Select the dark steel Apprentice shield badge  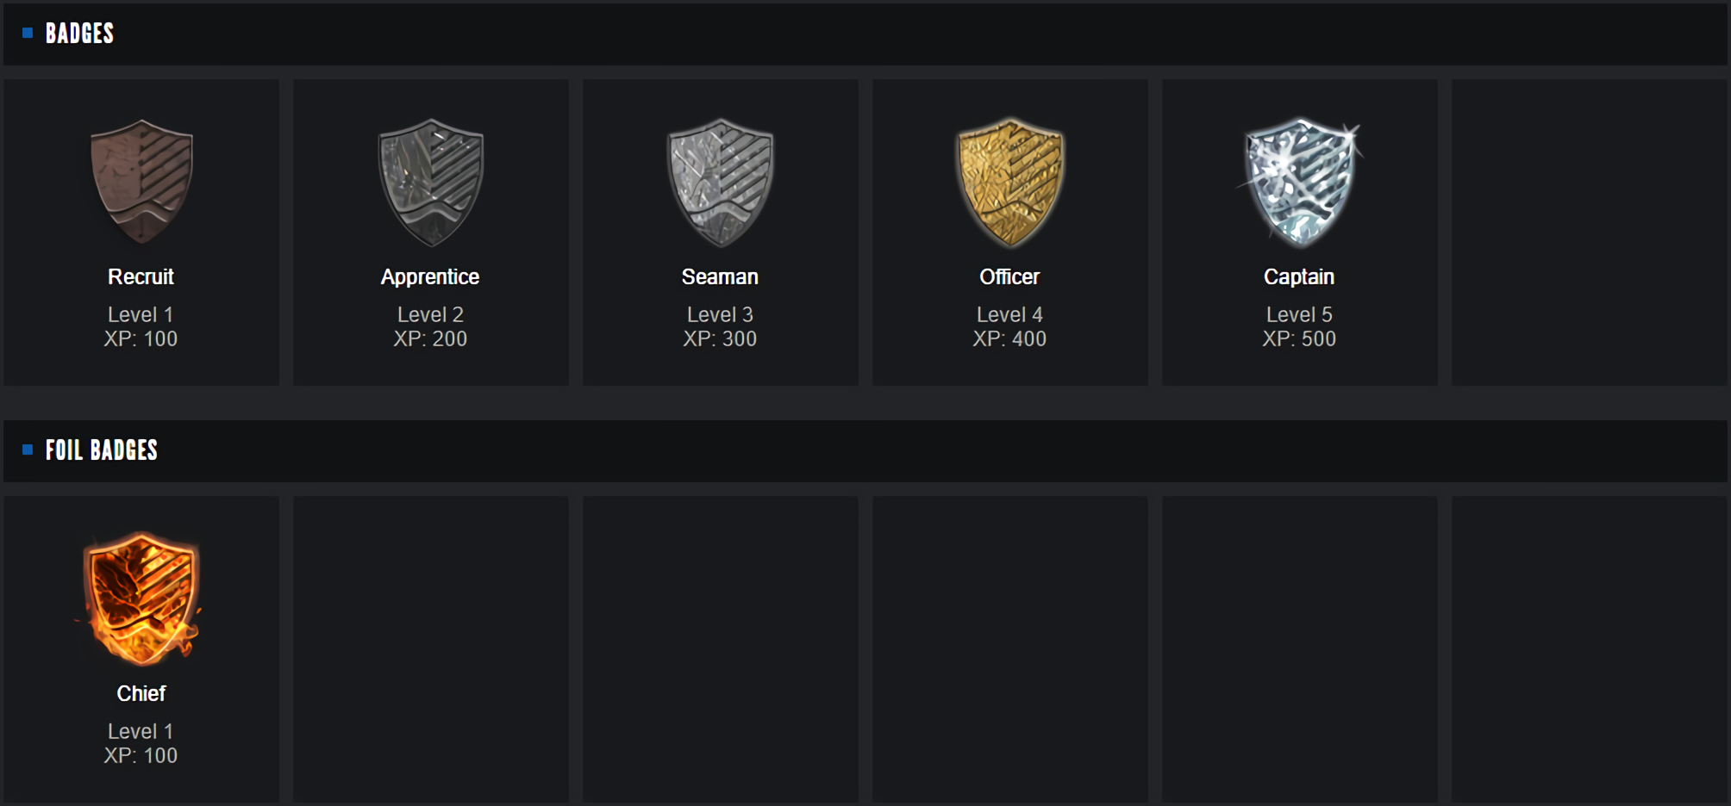point(431,182)
